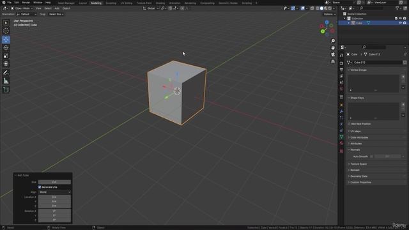This screenshot has width=409, height=230.
Task: Open the Render menu
Action: coord(26,3)
